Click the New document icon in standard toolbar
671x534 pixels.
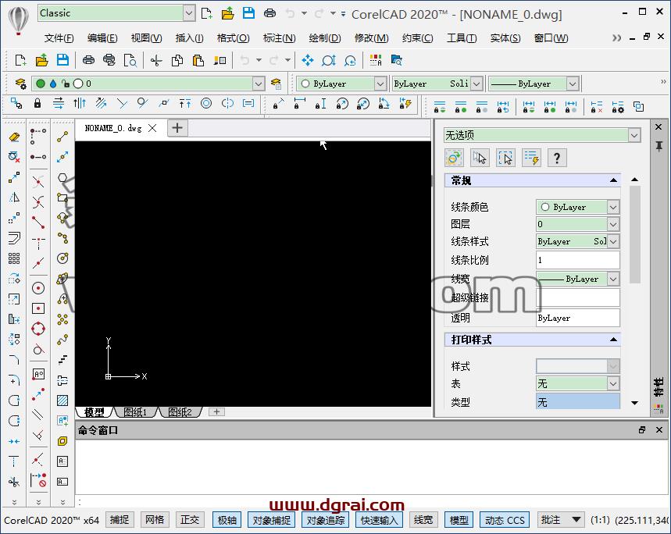tap(20, 60)
